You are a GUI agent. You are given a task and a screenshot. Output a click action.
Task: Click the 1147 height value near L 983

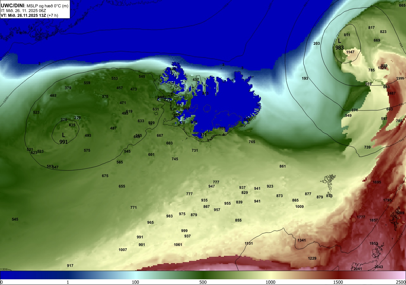coord(350,52)
